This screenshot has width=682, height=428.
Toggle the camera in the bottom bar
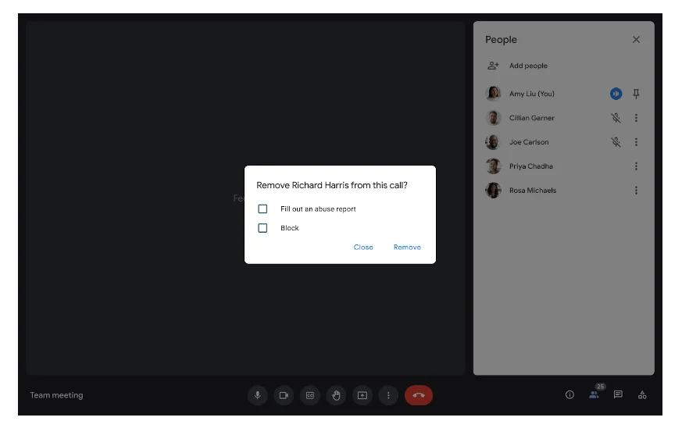coord(284,395)
